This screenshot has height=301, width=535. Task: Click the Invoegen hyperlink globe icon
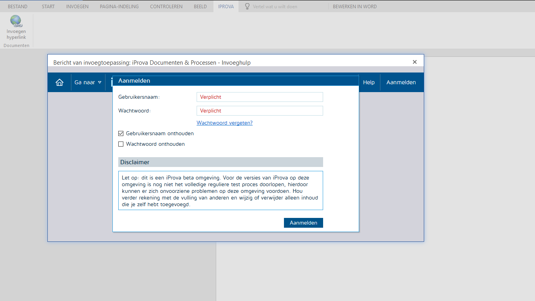[x=16, y=21]
